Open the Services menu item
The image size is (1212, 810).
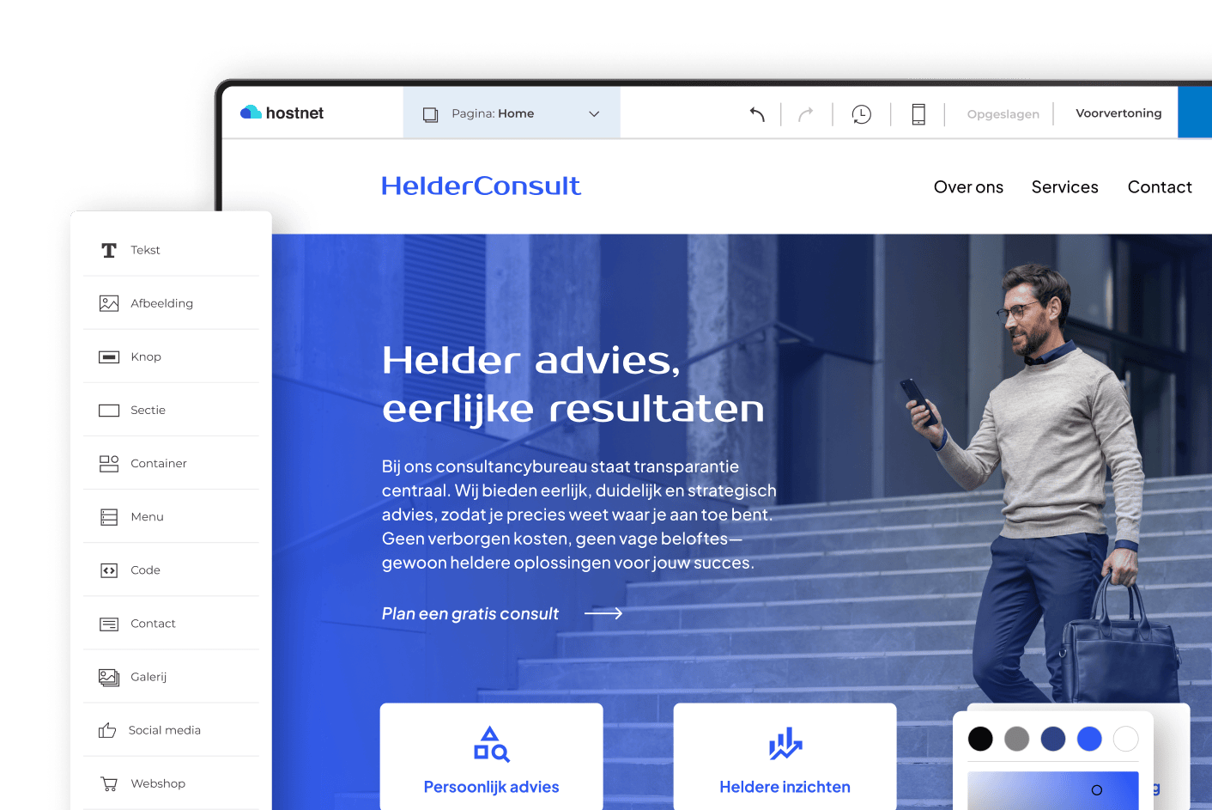(1064, 187)
